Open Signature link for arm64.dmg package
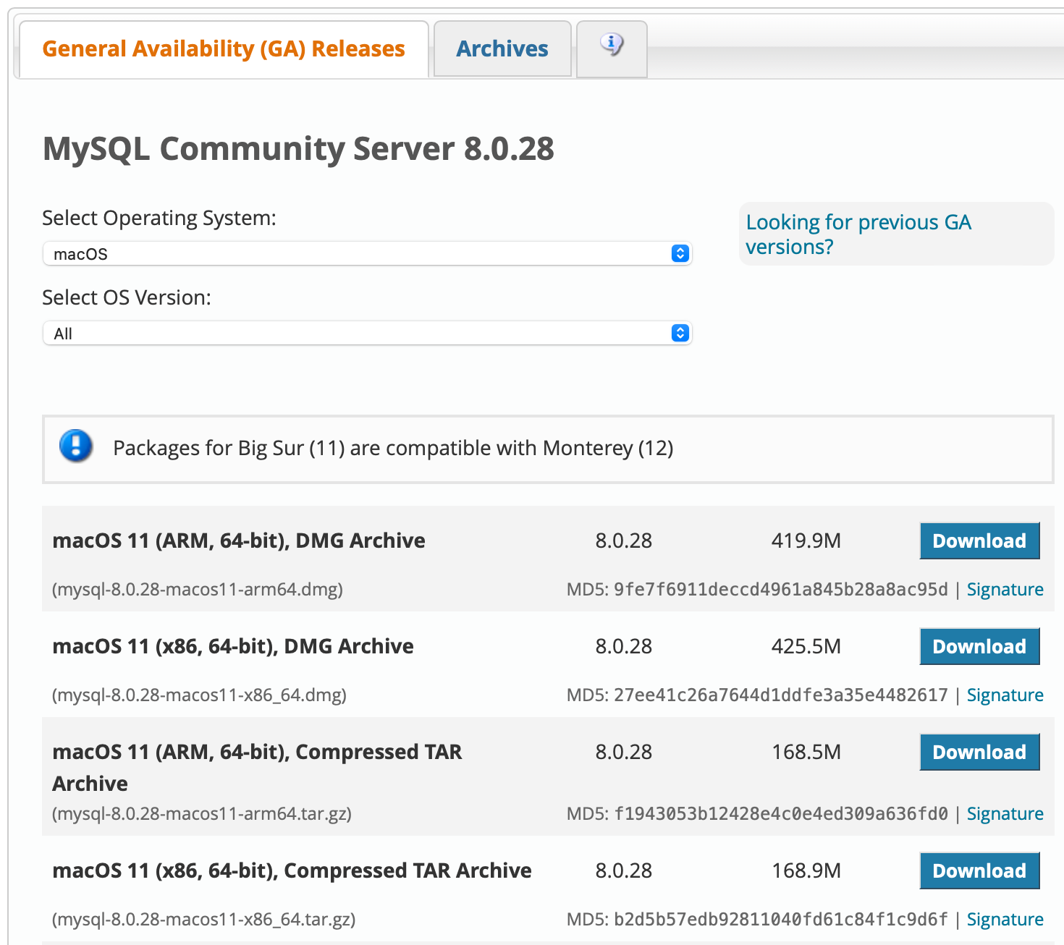1064x945 pixels. coord(1005,590)
